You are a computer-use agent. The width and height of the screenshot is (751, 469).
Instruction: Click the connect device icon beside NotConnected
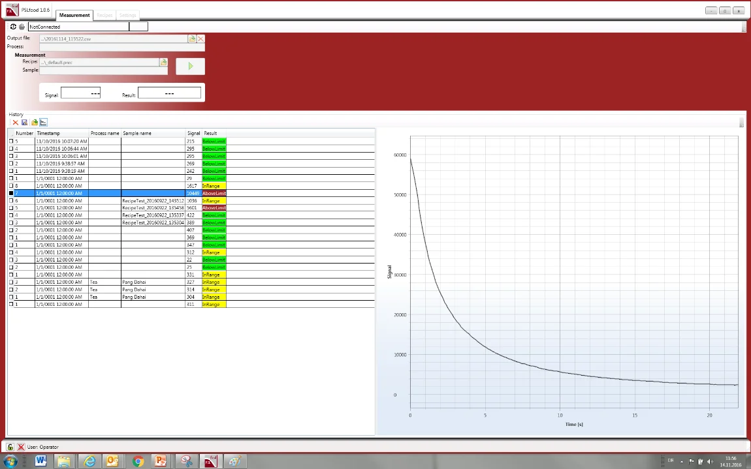pyautogui.click(x=14, y=27)
